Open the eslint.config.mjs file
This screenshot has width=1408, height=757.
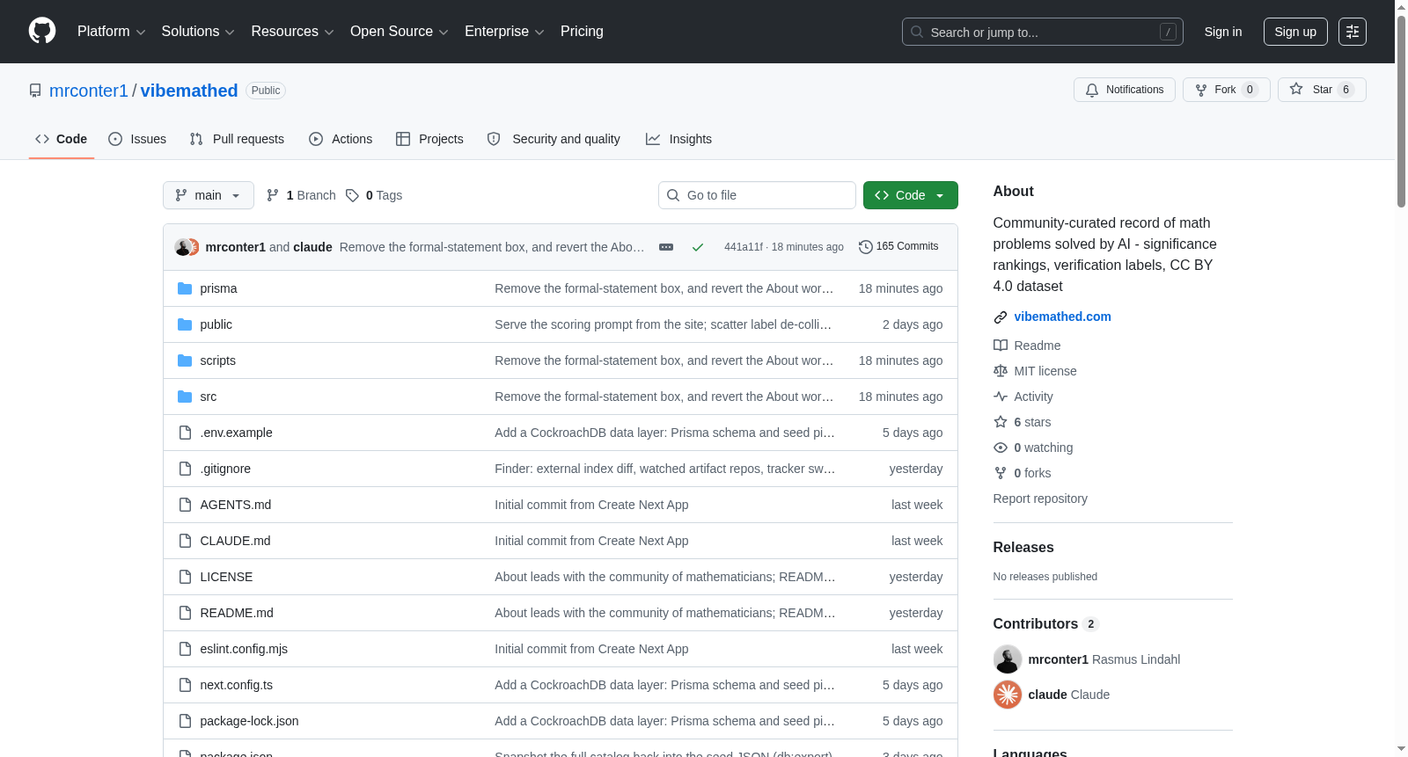[244, 649]
